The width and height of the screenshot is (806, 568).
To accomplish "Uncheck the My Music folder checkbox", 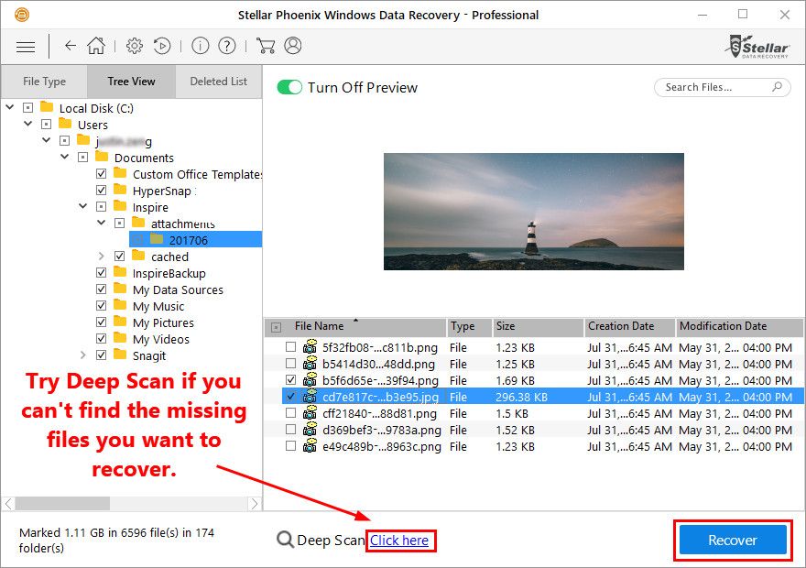I will (x=102, y=306).
